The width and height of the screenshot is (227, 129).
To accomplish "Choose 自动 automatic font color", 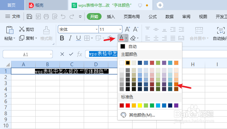I will tap(150, 46).
